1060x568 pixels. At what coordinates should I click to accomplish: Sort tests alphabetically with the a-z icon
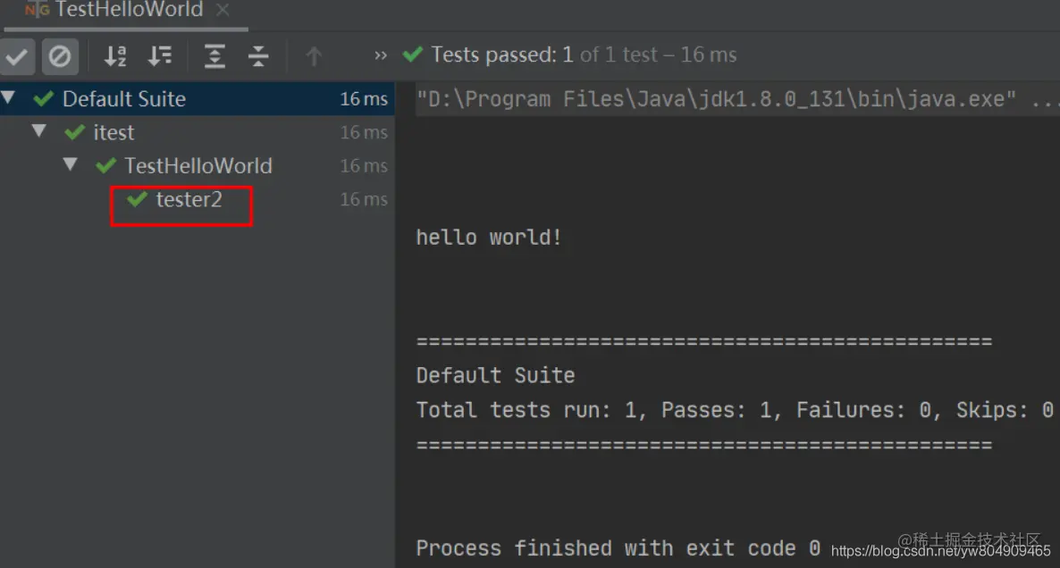point(115,56)
